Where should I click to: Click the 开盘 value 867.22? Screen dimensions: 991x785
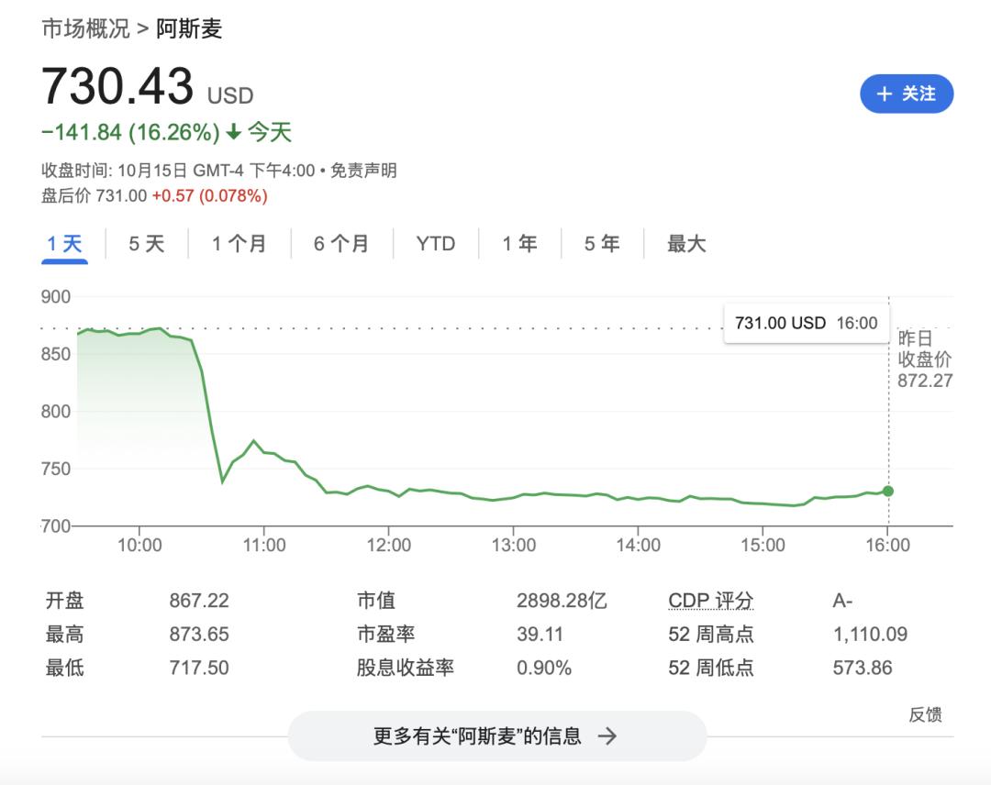tap(199, 600)
